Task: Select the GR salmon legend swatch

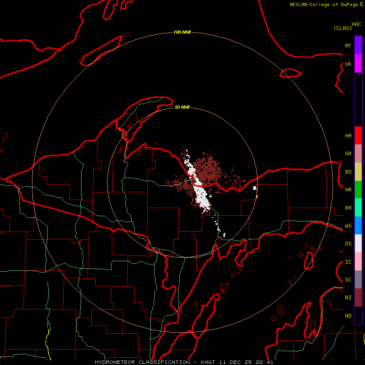Action: (x=358, y=154)
